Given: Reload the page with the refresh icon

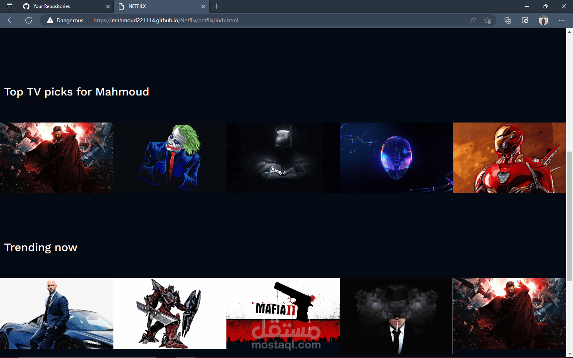Looking at the screenshot, I should [x=29, y=20].
